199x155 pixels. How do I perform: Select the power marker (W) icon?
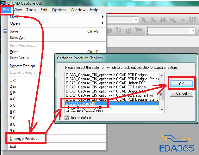coord(128,31)
